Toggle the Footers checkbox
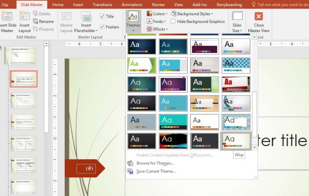The image size is (309, 196). [102, 26]
